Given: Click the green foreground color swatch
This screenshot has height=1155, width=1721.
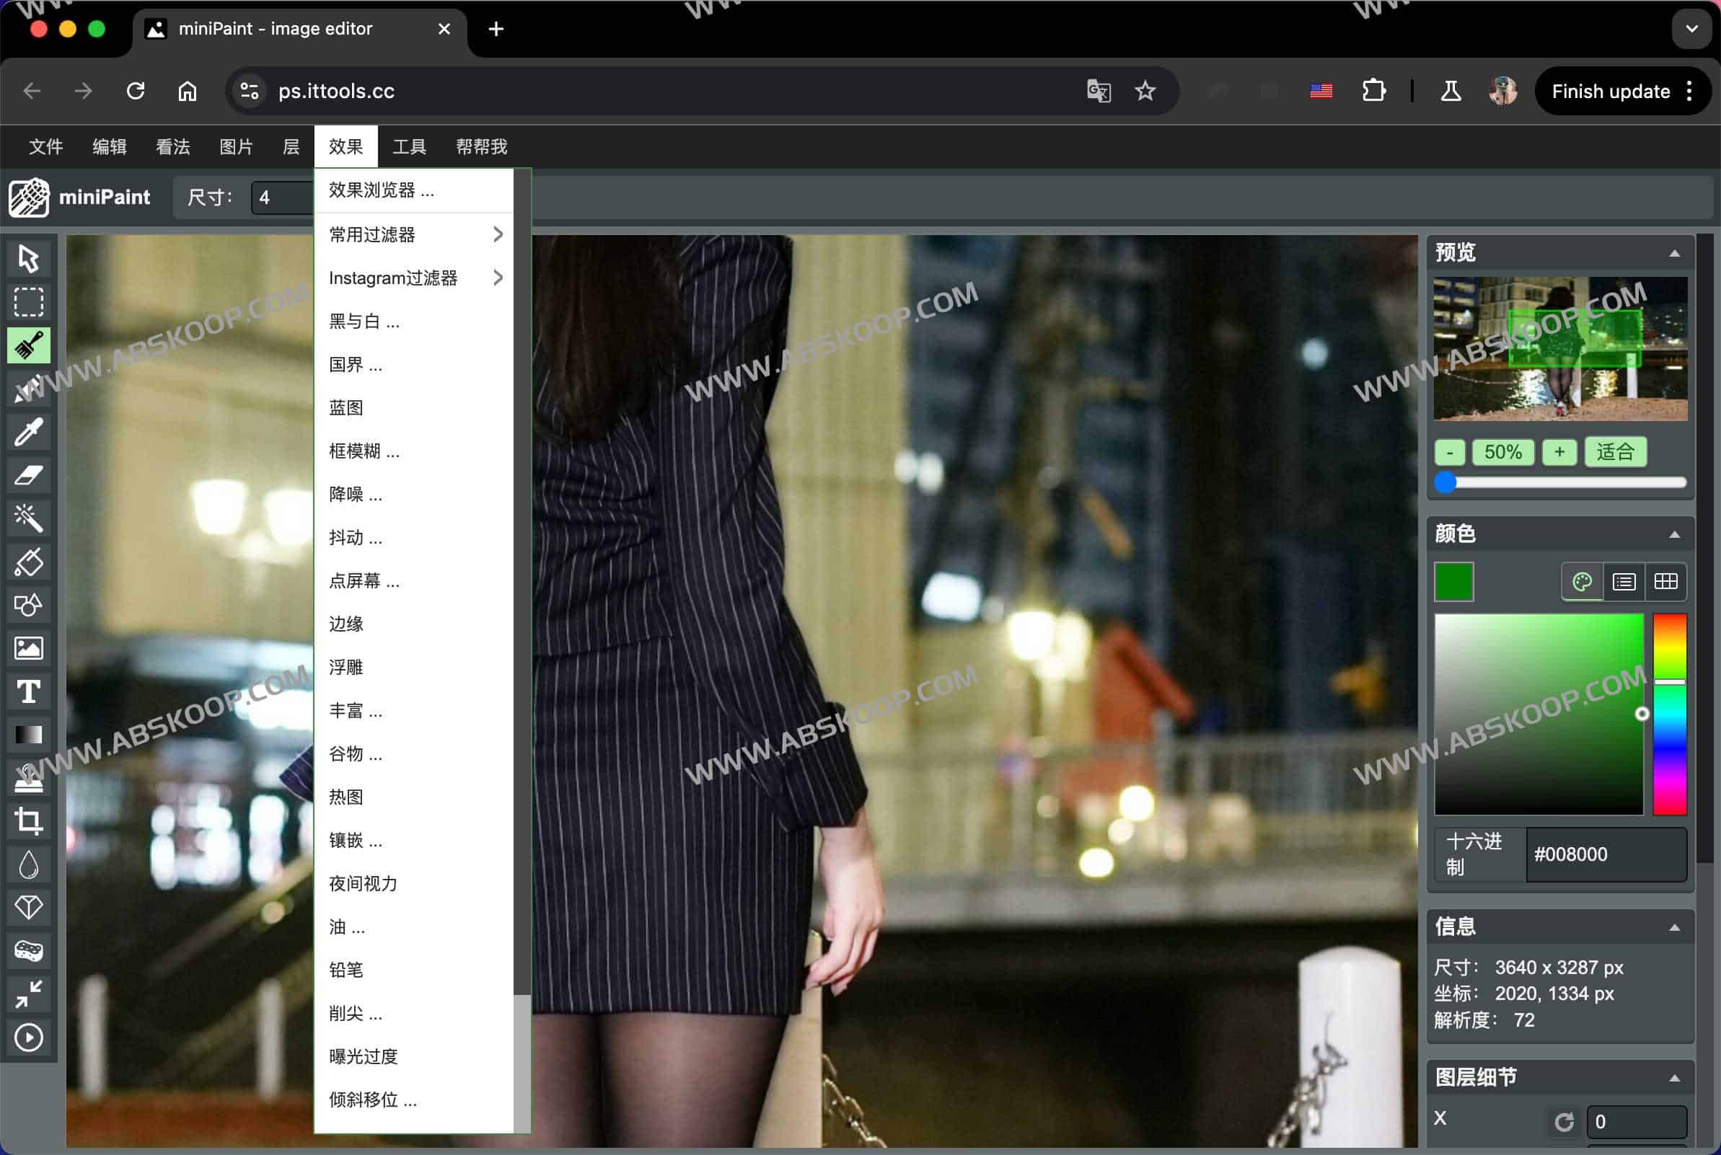Looking at the screenshot, I should 1453,582.
